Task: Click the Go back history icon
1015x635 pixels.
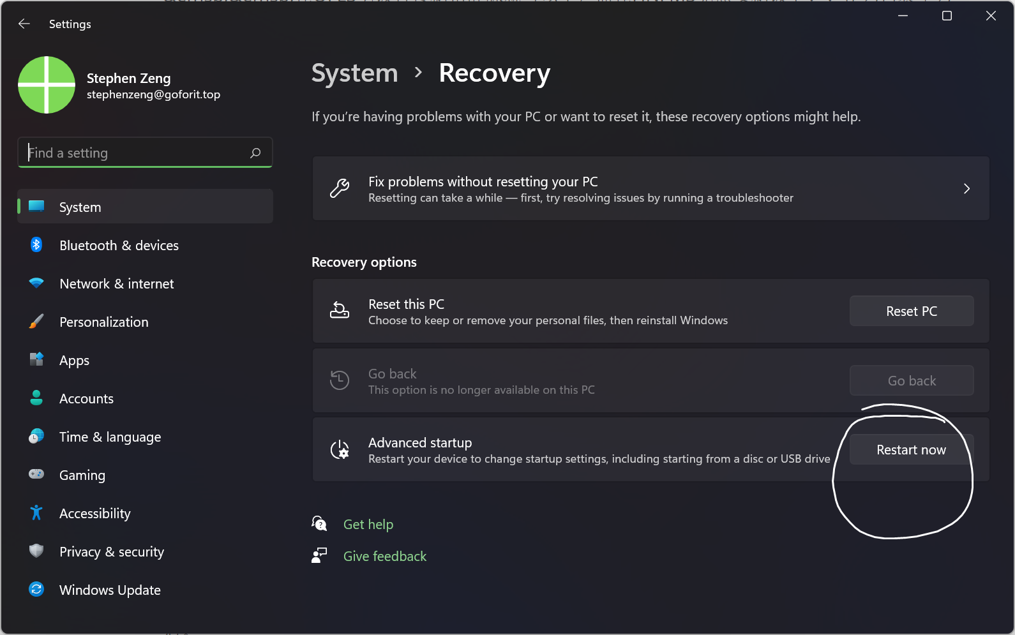Action: (340, 380)
